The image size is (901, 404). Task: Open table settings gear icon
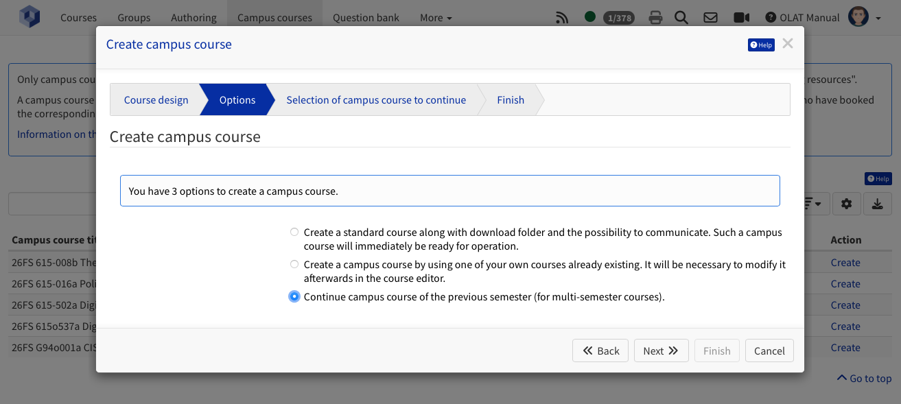point(846,204)
